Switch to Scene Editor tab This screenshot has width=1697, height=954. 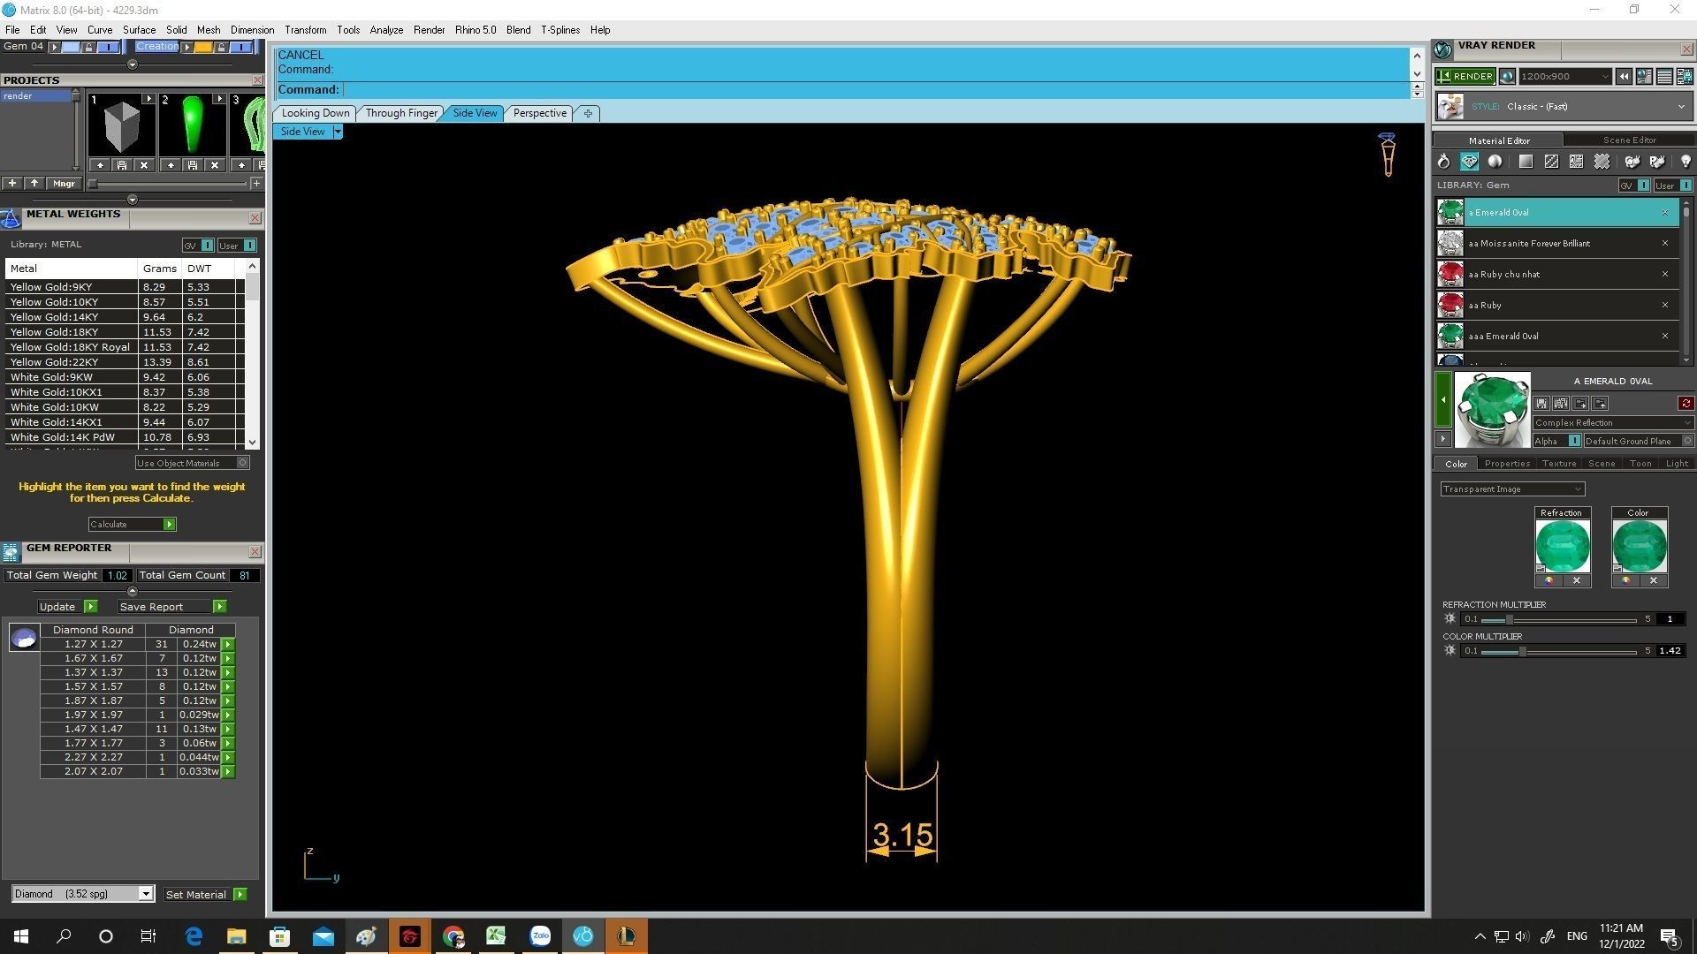1629,140
